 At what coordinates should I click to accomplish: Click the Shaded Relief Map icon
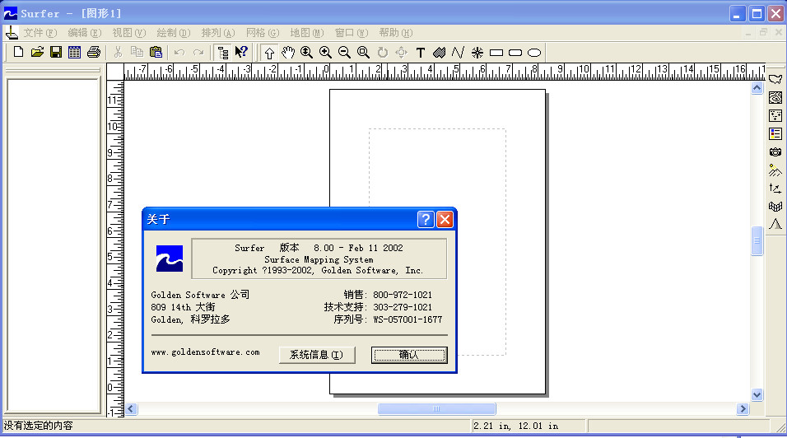click(775, 170)
